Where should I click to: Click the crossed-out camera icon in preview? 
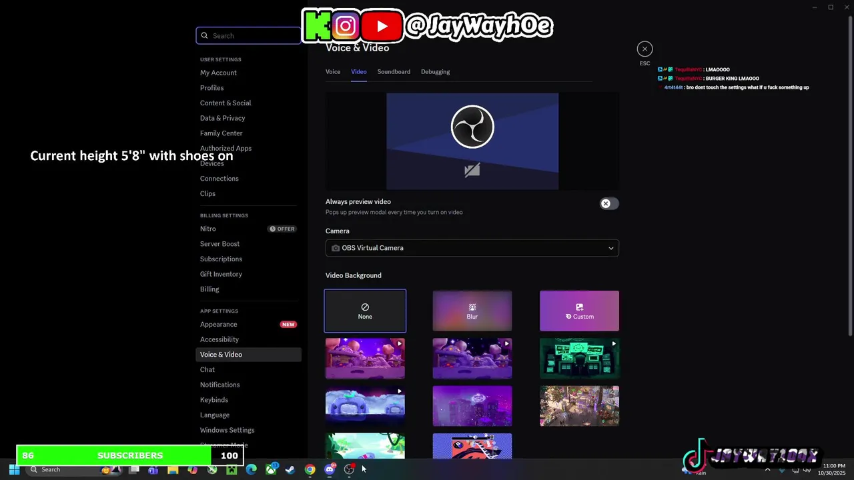coord(472,171)
